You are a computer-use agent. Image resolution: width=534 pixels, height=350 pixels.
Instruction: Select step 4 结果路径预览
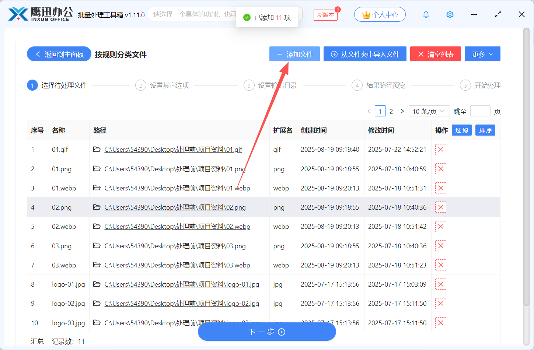pyautogui.click(x=378, y=85)
